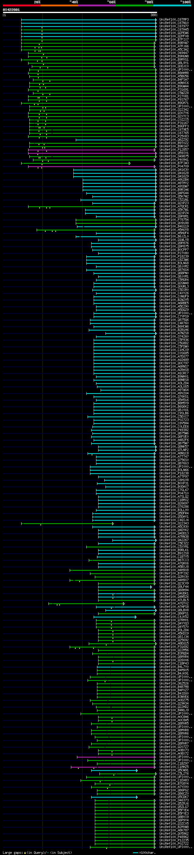Open the UniRef100_P48962 hit
Screen dimensions: 194x855
[x=174, y=837]
